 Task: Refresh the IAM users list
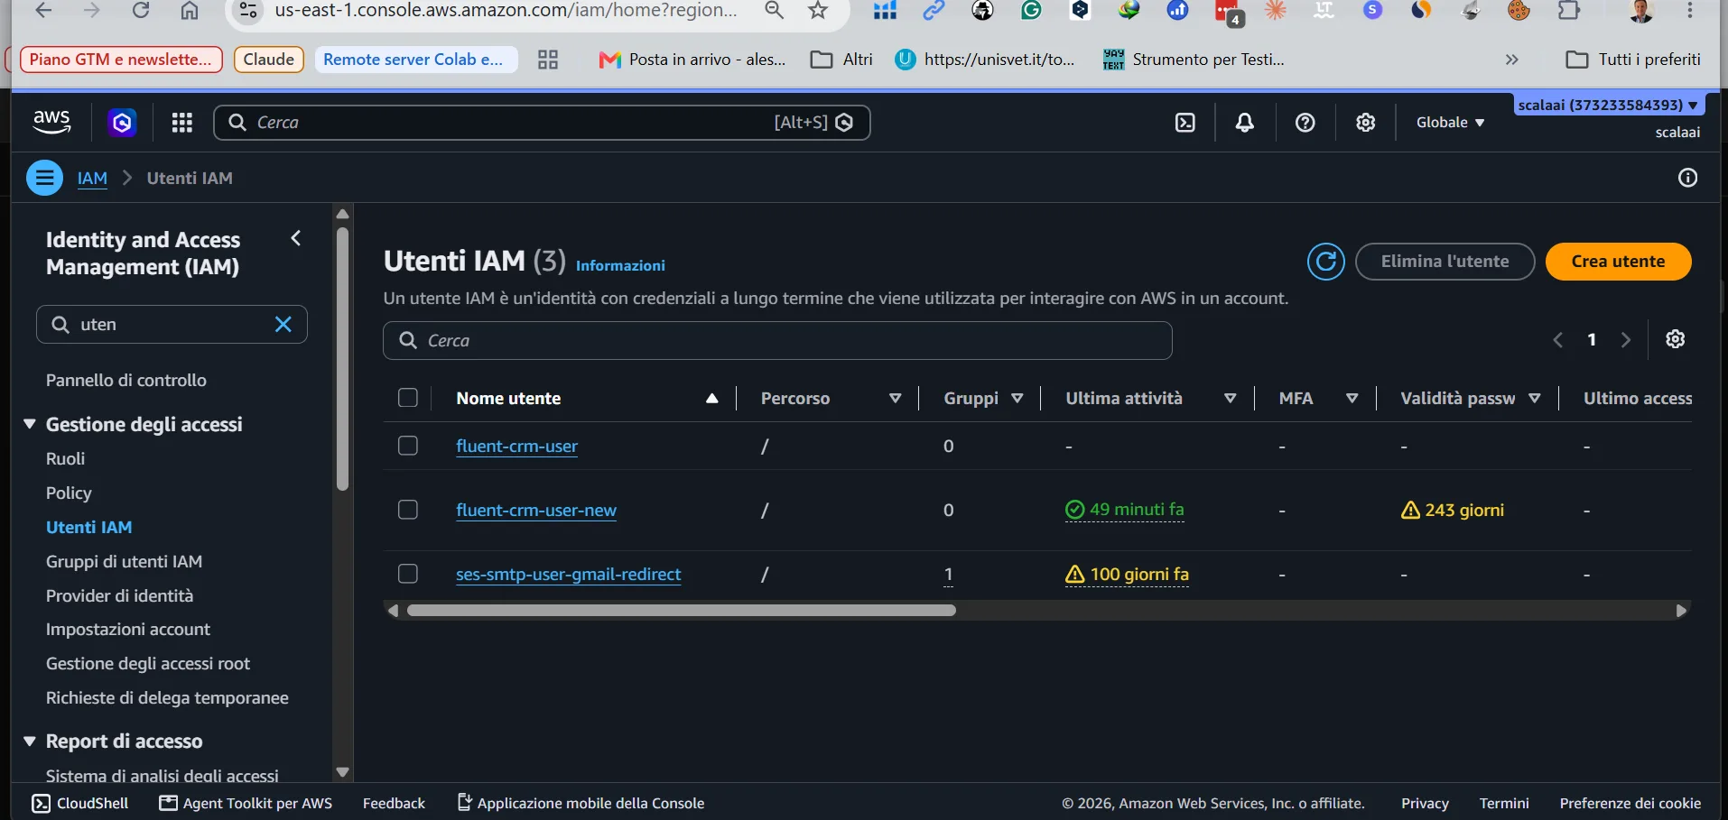tap(1326, 262)
